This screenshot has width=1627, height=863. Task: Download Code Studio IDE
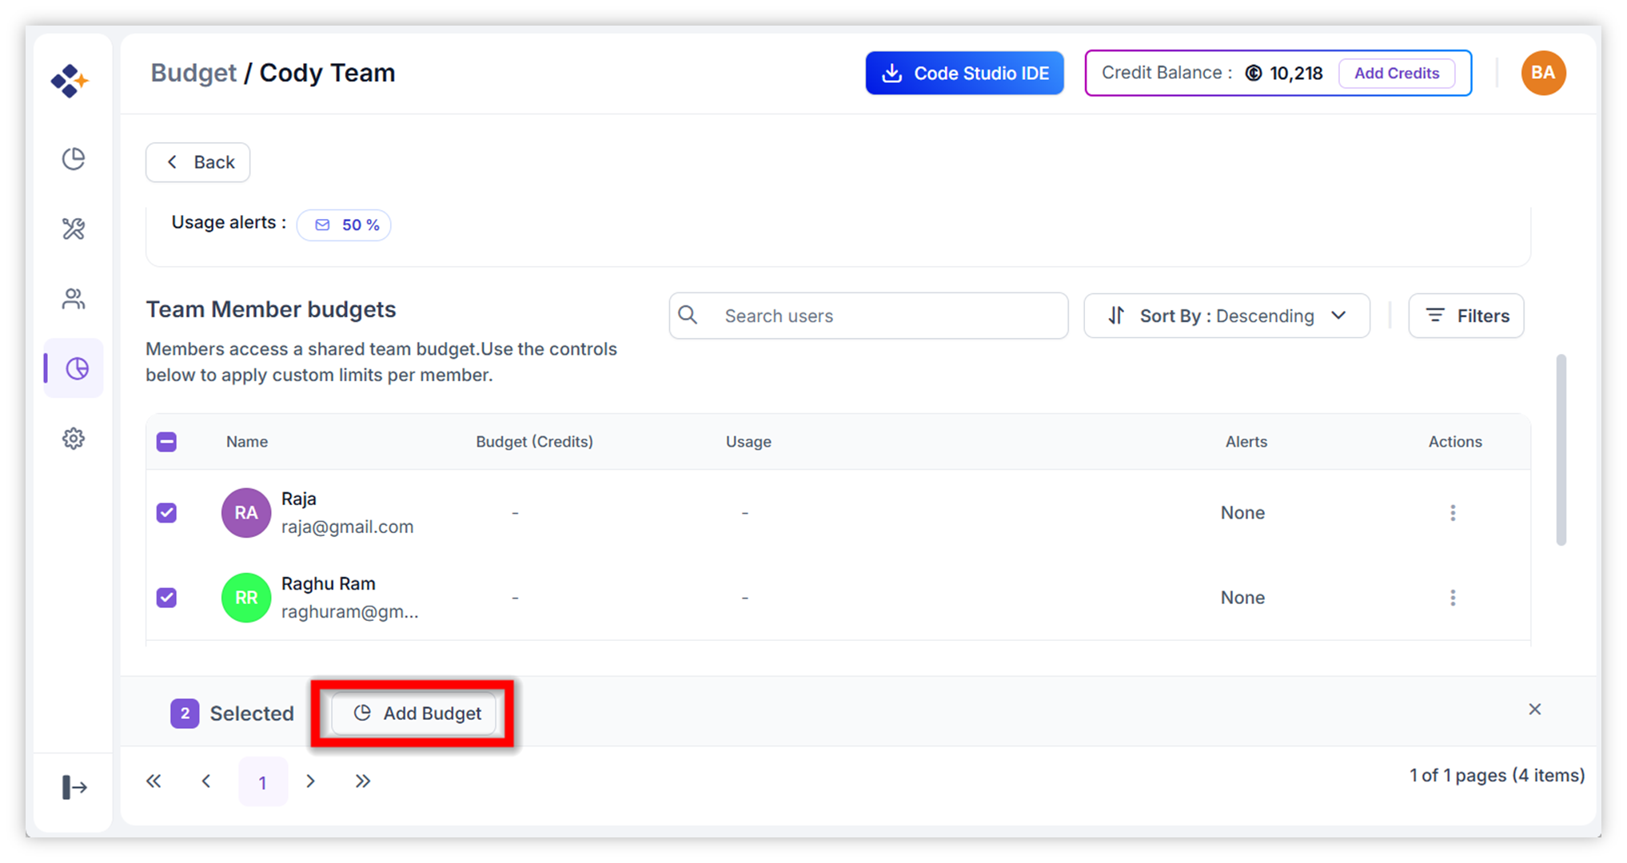[x=964, y=73]
